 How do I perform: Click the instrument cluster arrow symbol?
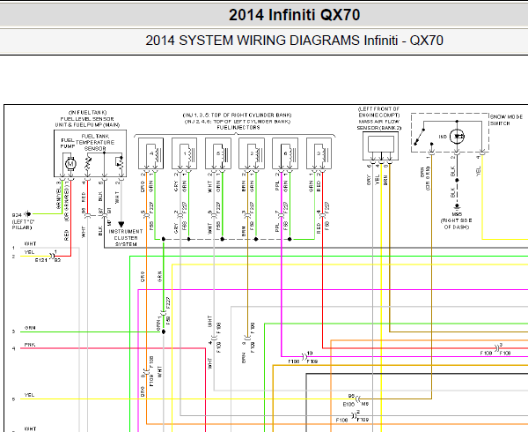[x=121, y=224]
